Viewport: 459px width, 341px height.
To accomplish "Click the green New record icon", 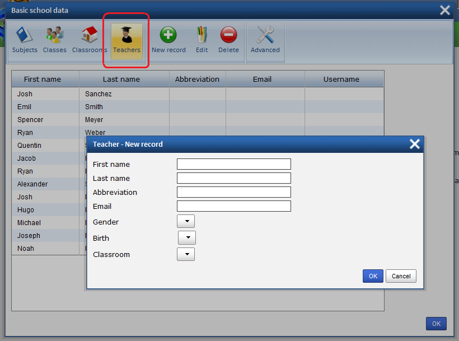I will (168, 36).
